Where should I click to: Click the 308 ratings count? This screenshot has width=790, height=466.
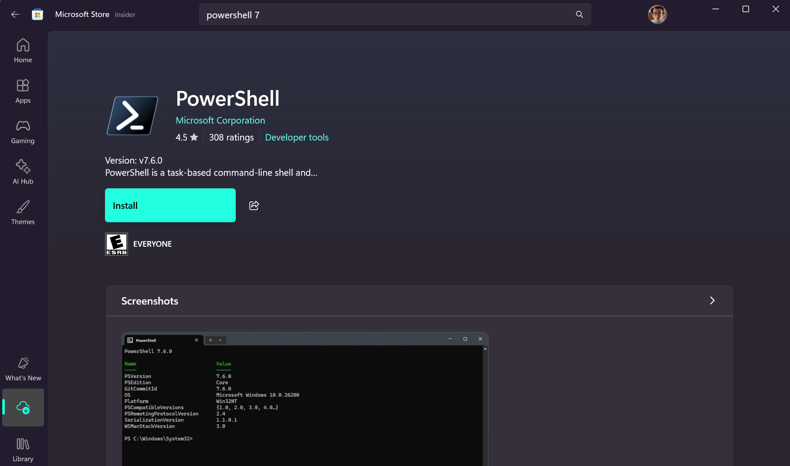coord(231,137)
